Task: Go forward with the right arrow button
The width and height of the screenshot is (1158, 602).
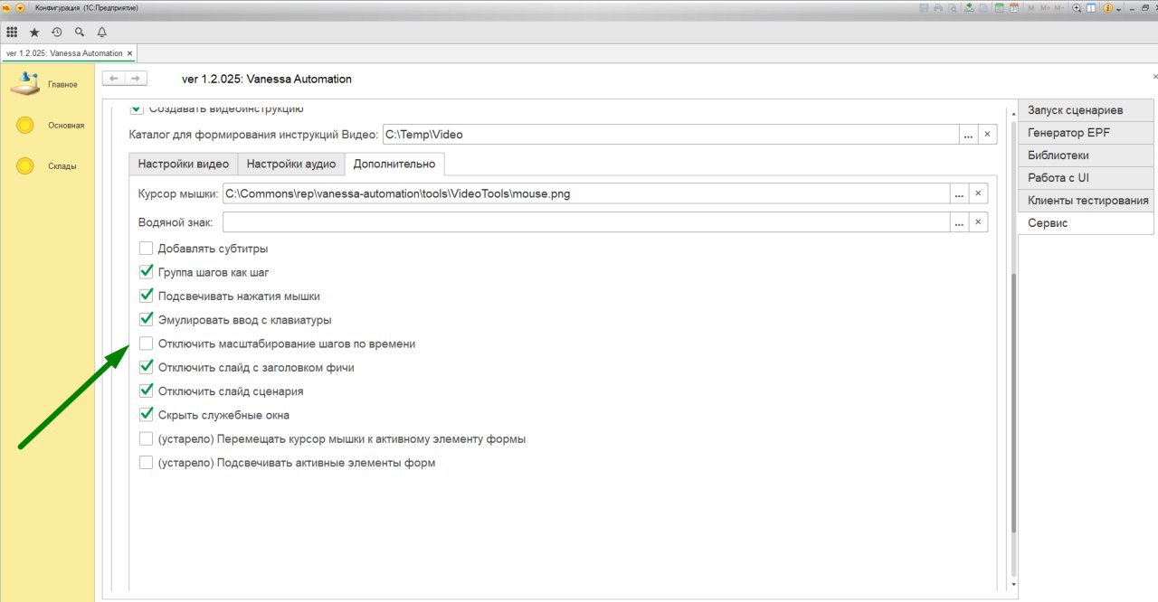Action: tap(136, 79)
